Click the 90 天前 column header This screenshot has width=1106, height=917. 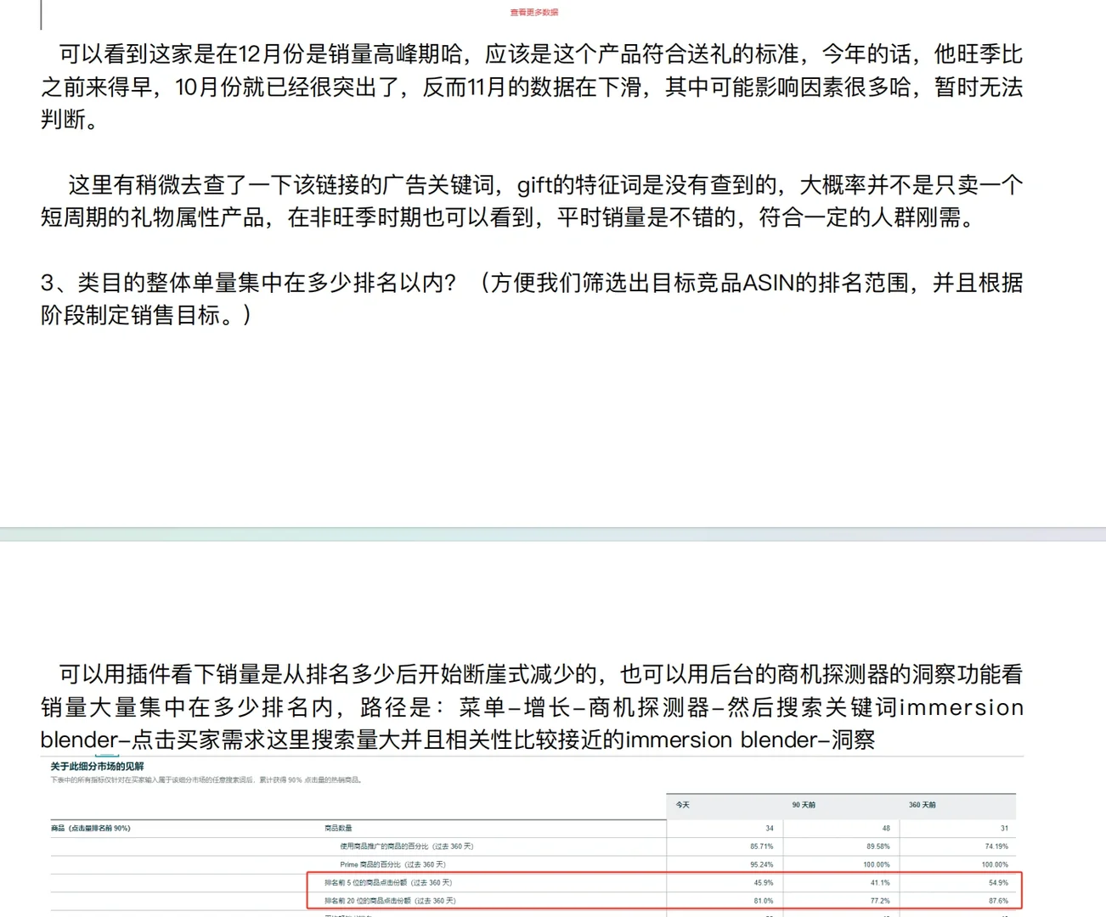(x=804, y=804)
